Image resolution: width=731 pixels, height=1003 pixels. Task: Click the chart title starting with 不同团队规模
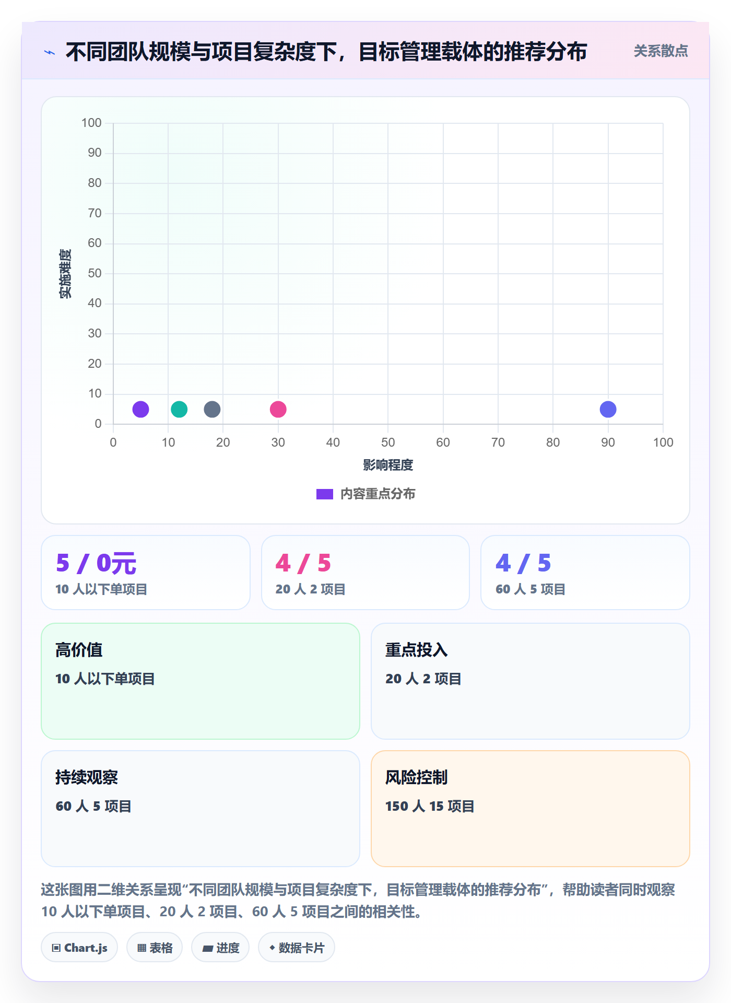tap(326, 52)
